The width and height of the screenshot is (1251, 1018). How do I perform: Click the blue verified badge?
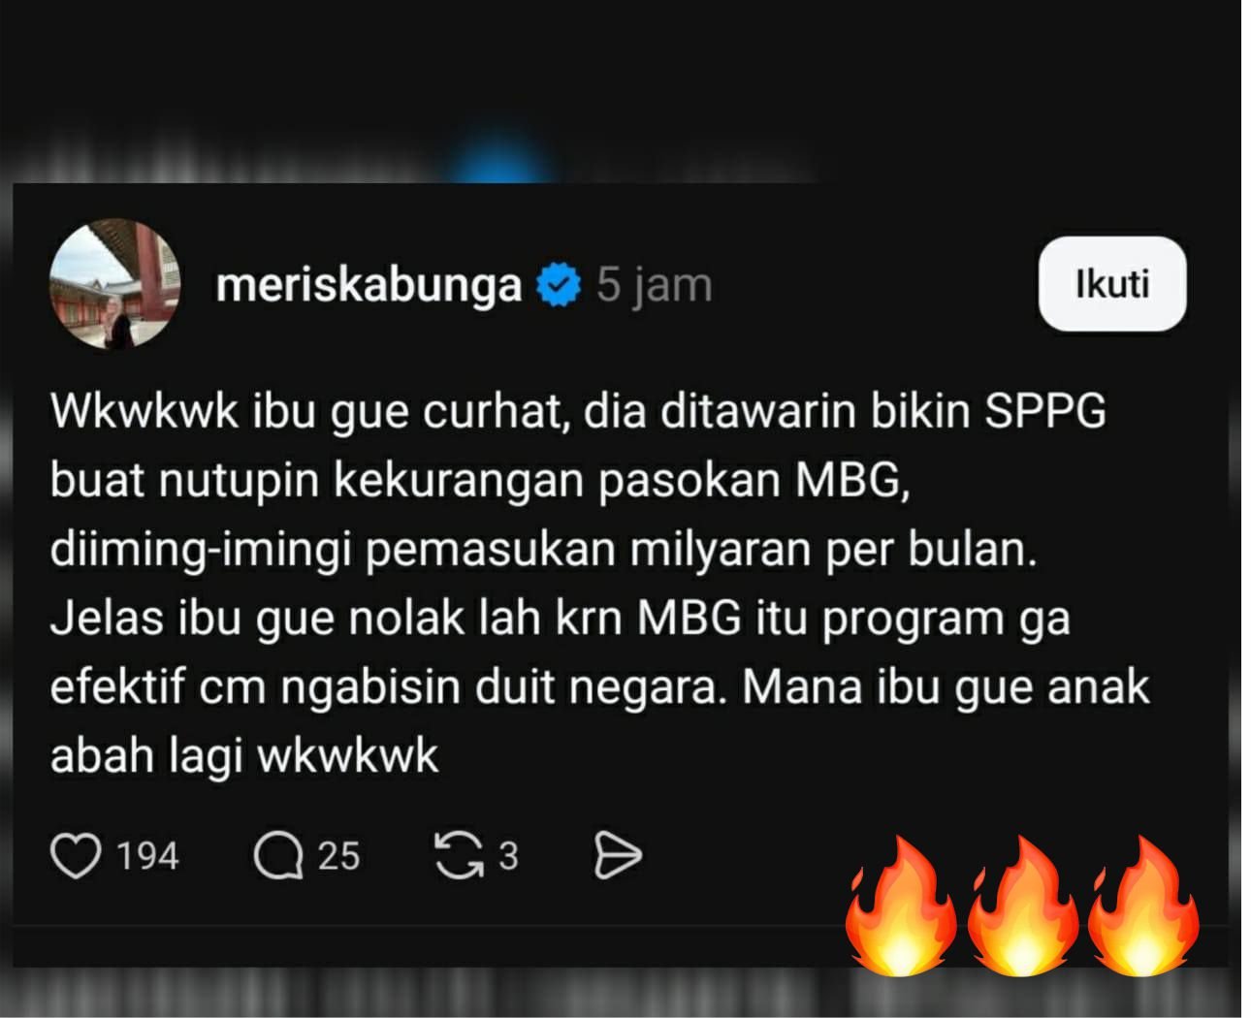coord(559,285)
